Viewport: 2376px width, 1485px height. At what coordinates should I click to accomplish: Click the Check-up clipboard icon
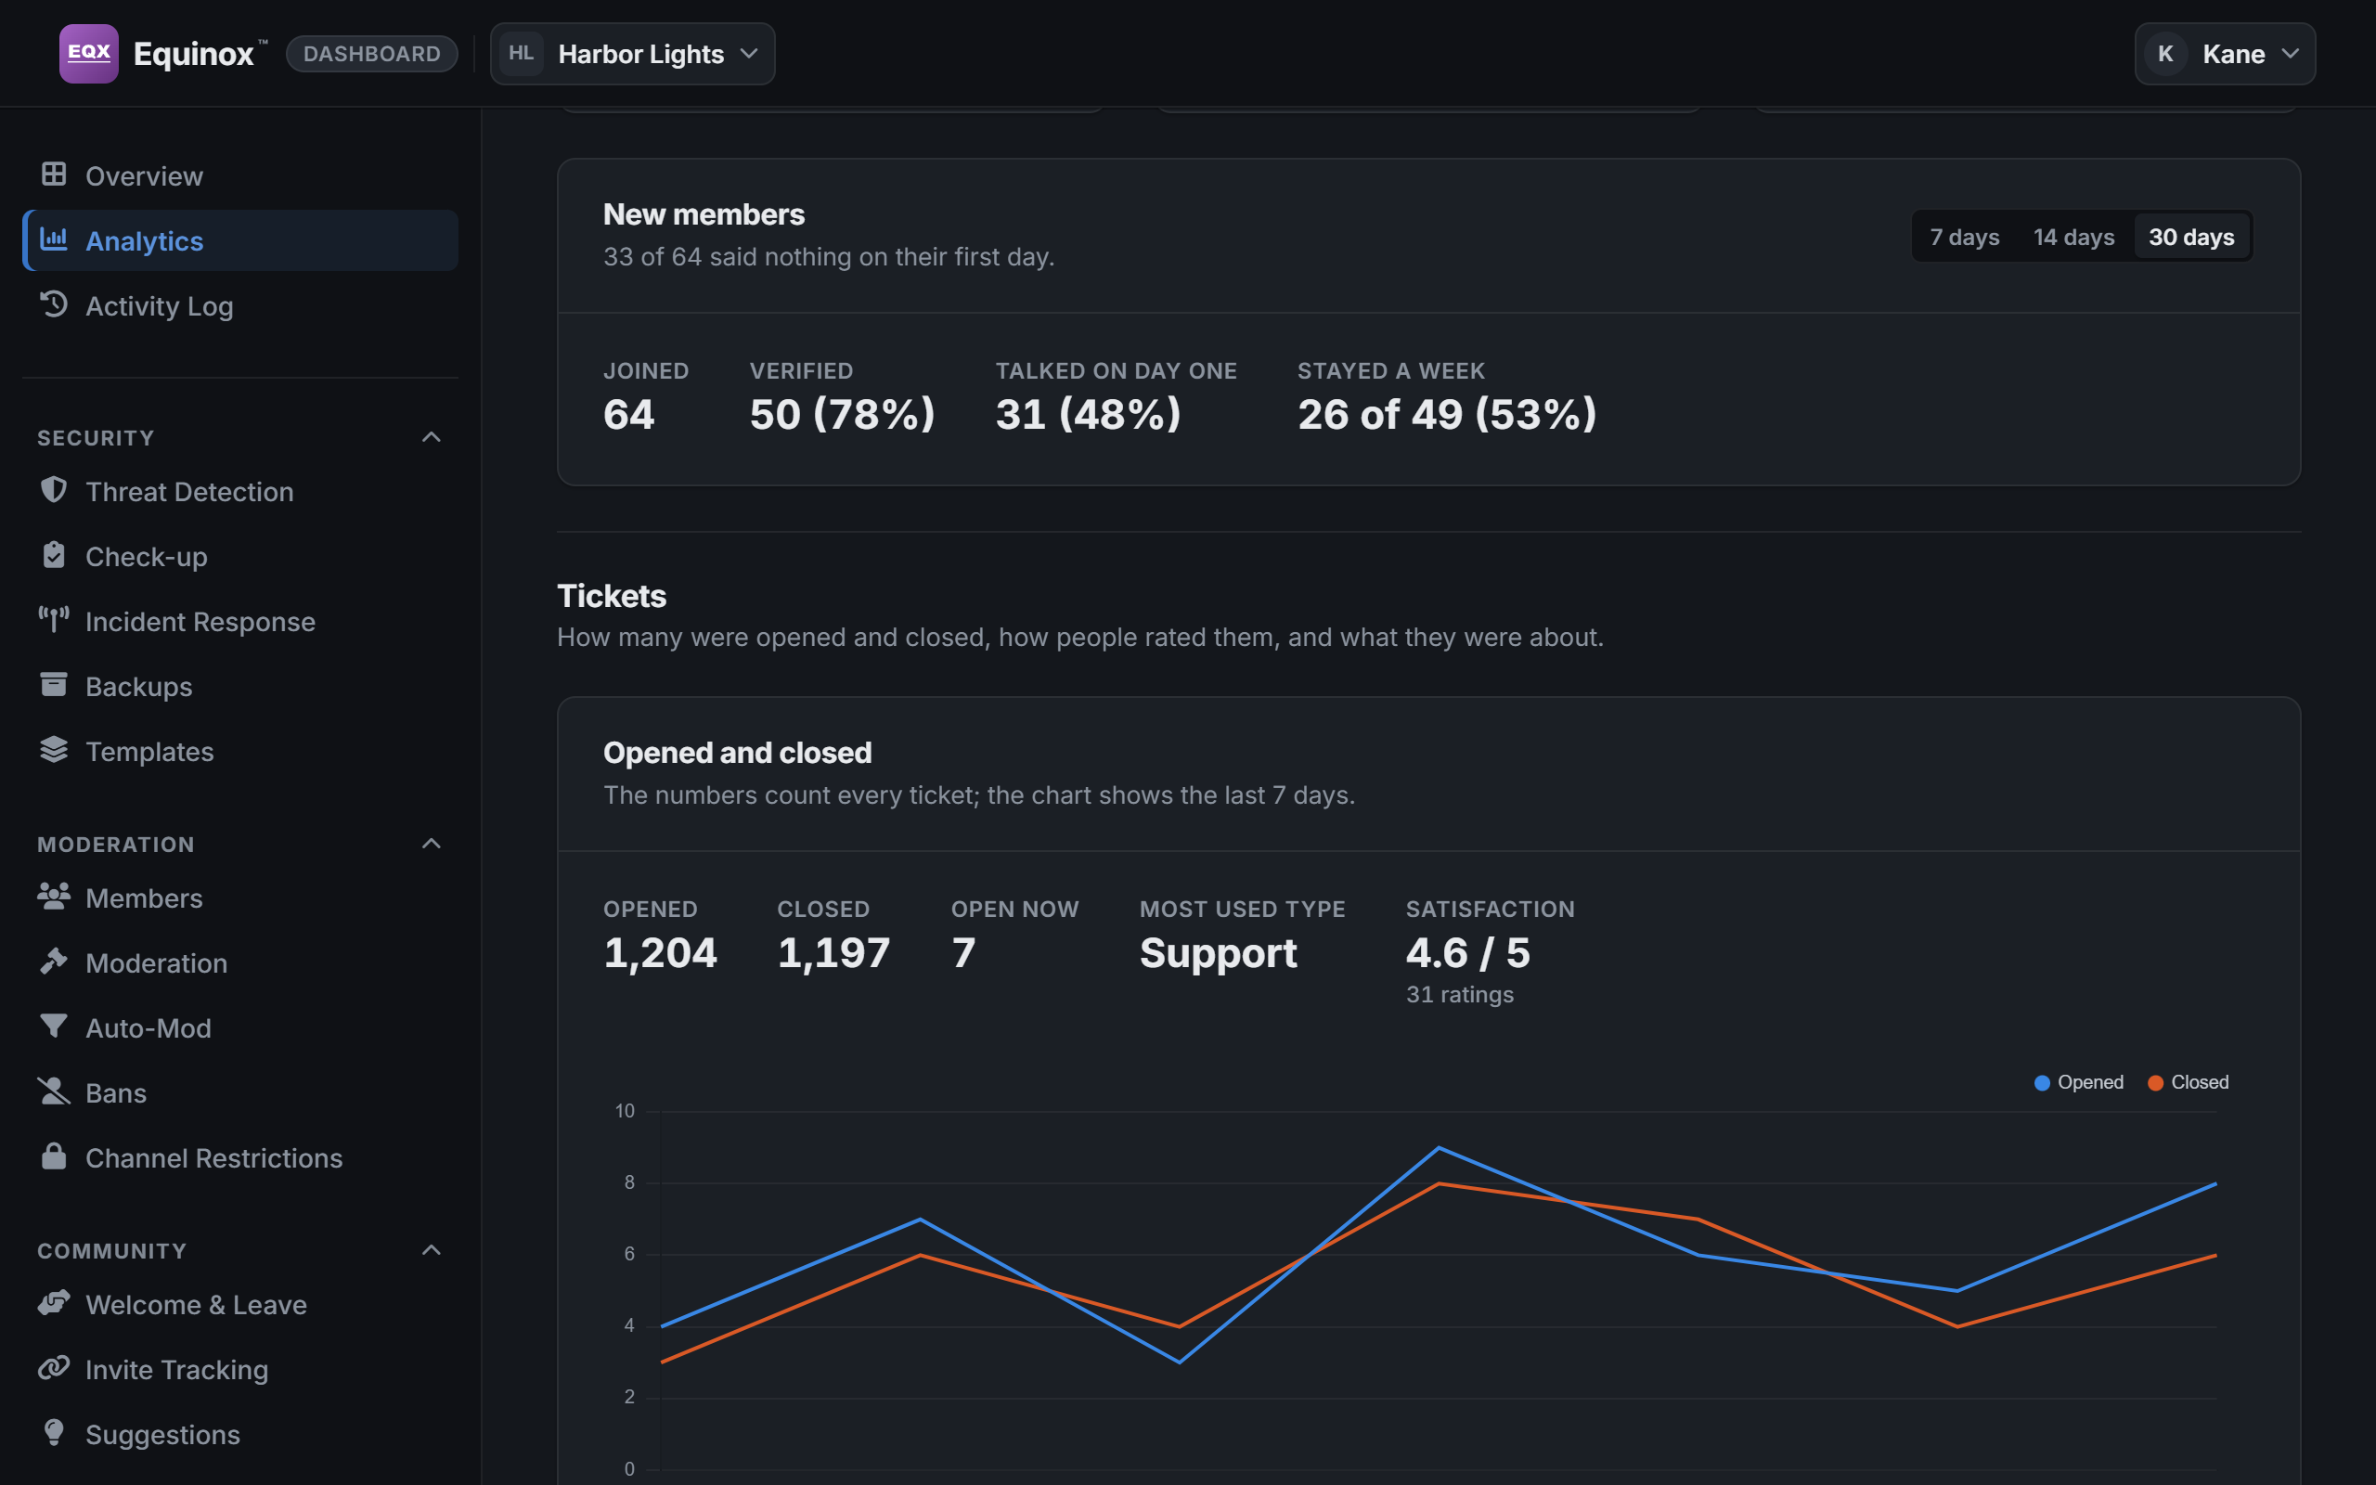pos(54,555)
